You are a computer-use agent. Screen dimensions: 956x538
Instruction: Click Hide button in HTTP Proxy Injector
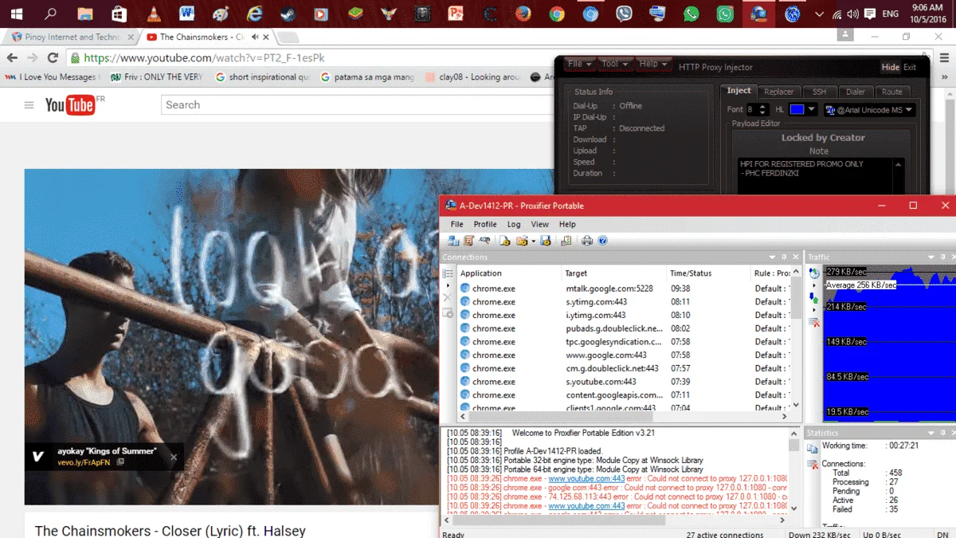pos(890,68)
